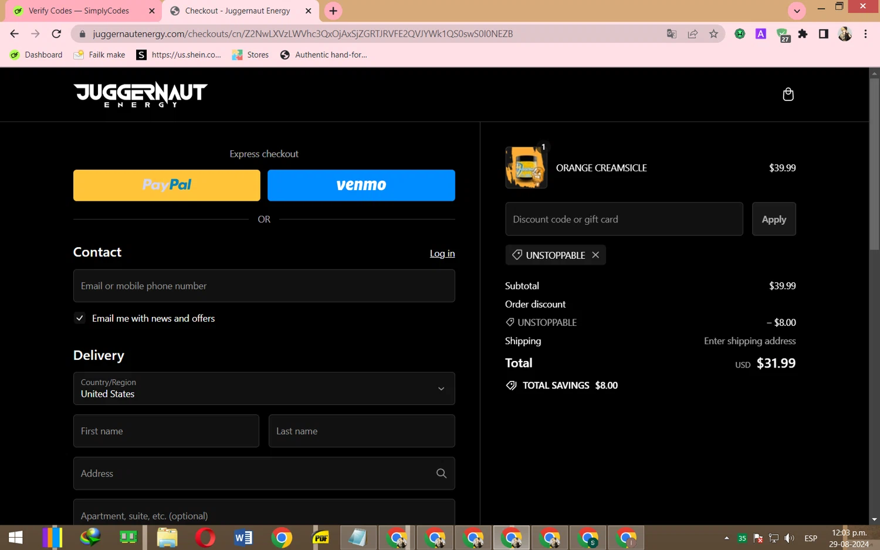This screenshot has width=880, height=550.
Task: Click the ESP language indicator in tray
Action: (x=811, y=538)
